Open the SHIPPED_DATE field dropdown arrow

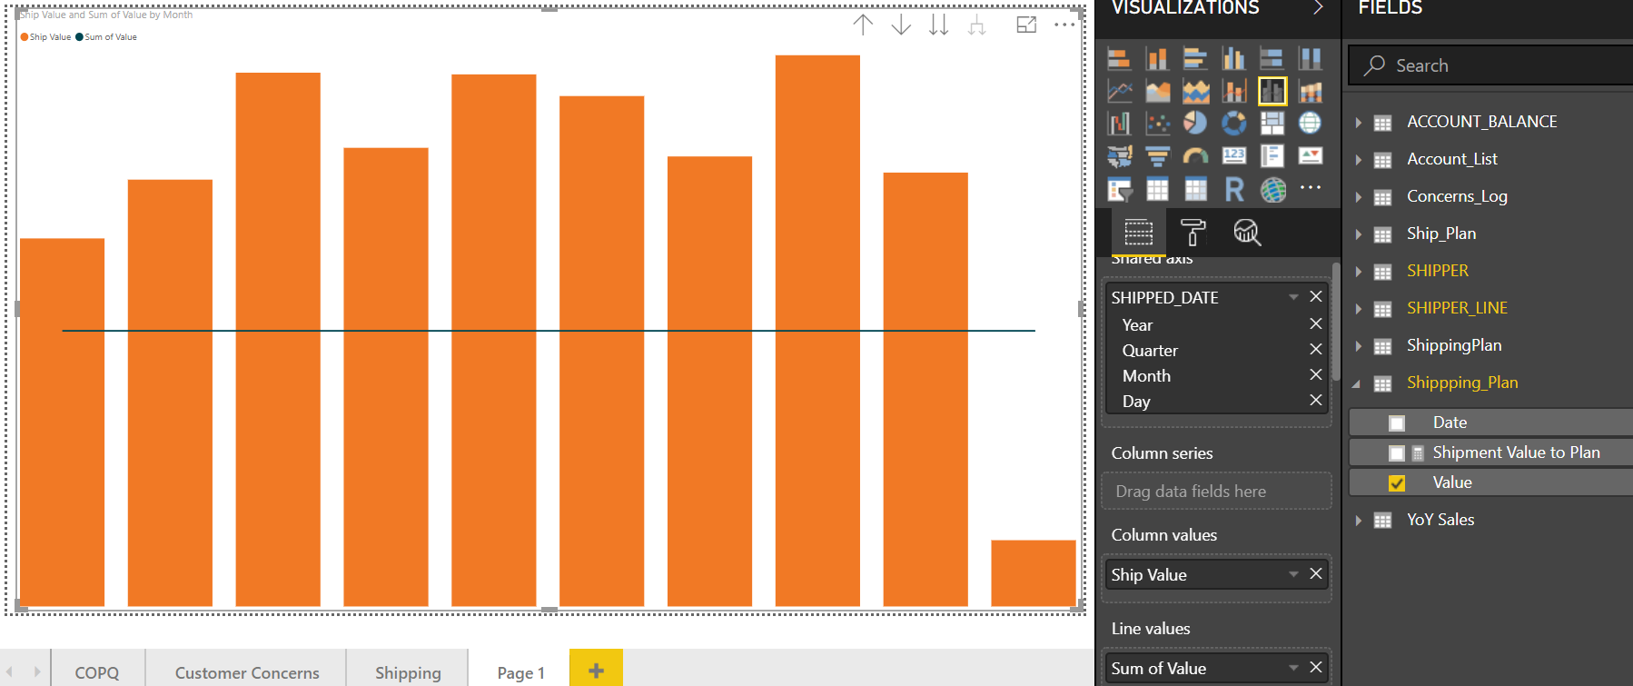coord(1293,297)
